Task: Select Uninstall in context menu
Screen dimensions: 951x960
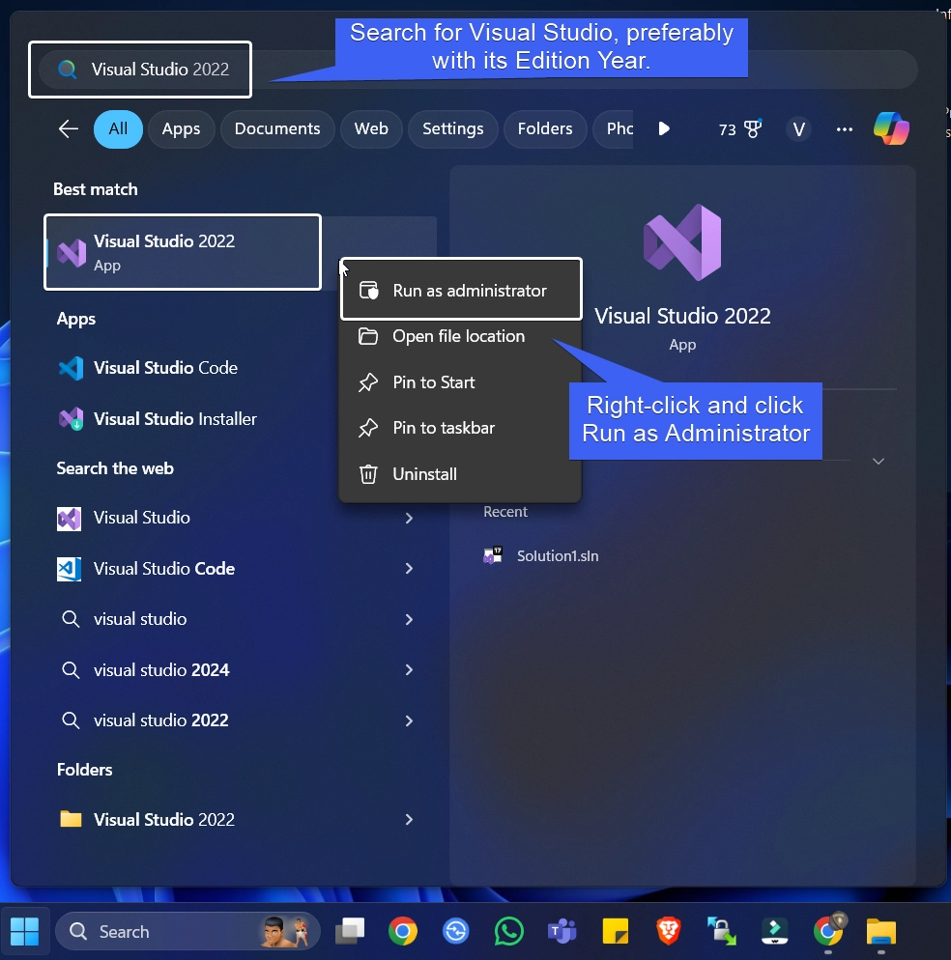Action: coord(460,474)
